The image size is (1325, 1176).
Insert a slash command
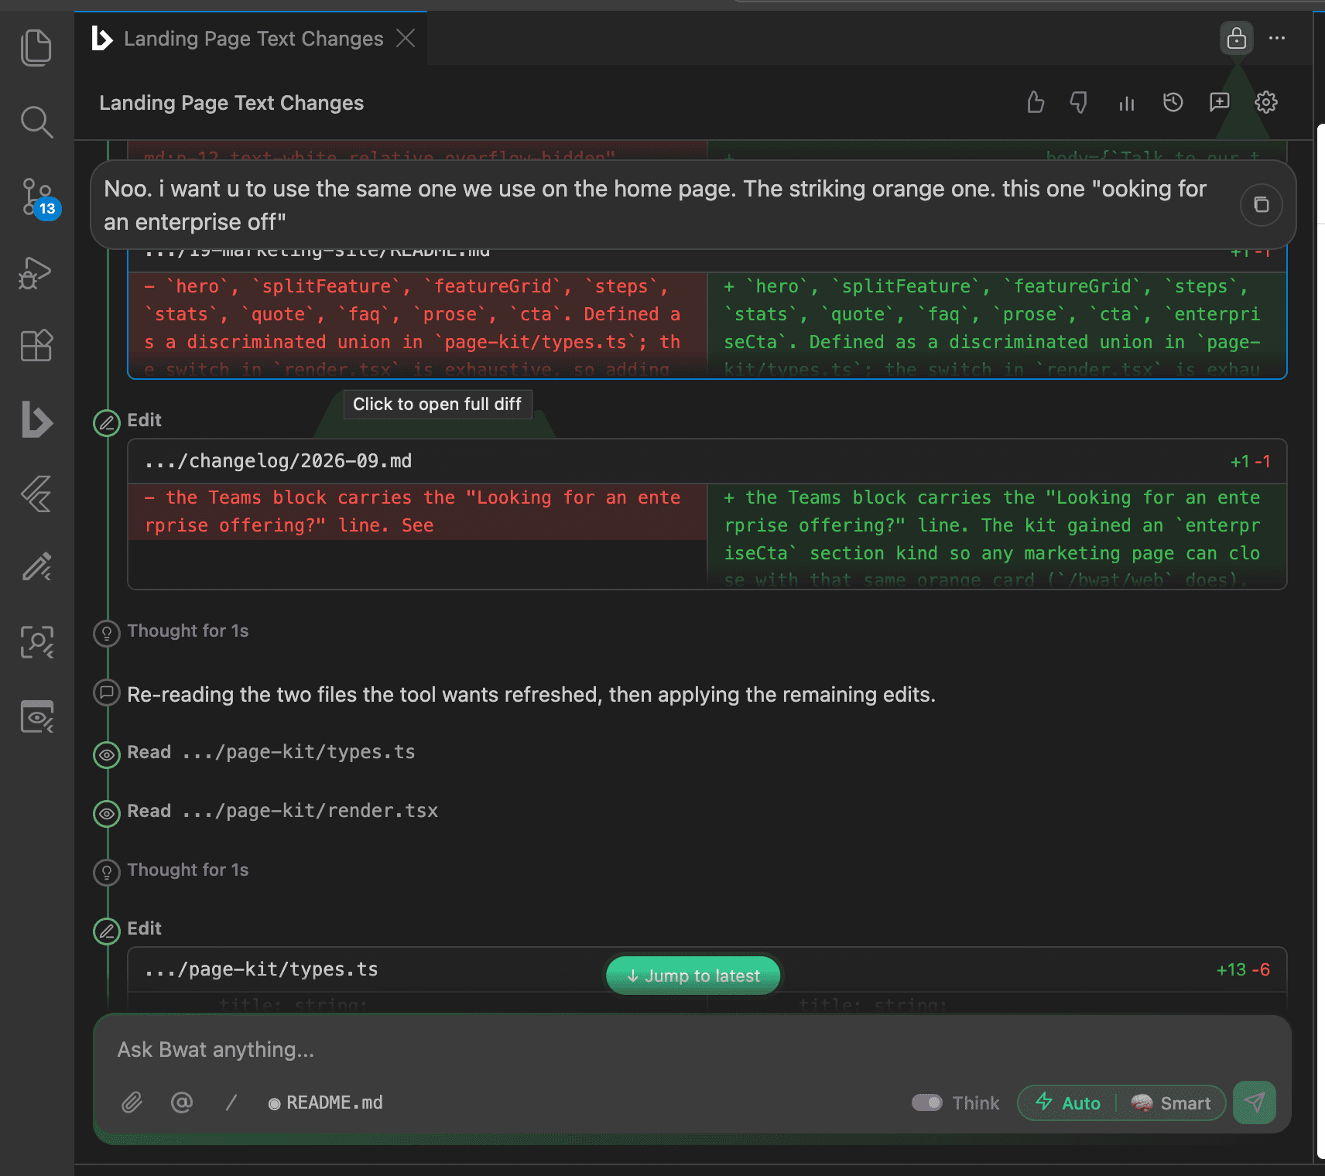231,1102
